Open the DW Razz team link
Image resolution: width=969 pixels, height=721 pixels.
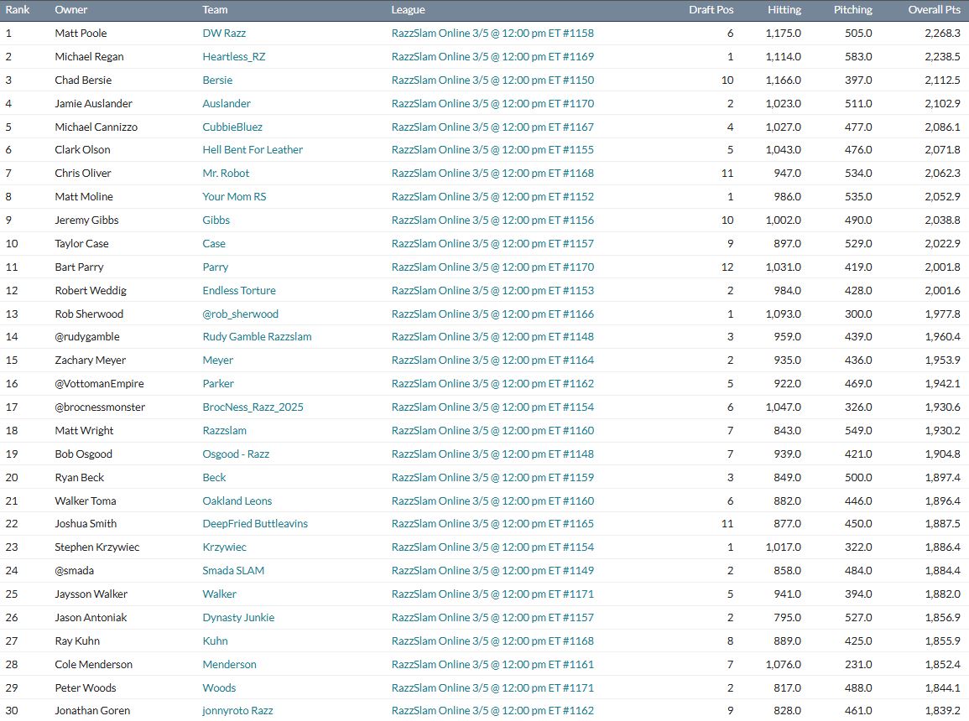(x=224, y=34)
